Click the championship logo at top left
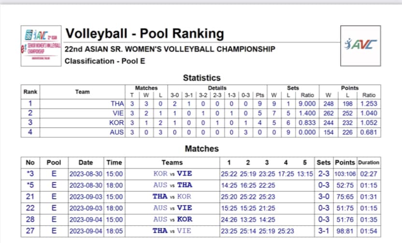402x243 pixels. 41,46
